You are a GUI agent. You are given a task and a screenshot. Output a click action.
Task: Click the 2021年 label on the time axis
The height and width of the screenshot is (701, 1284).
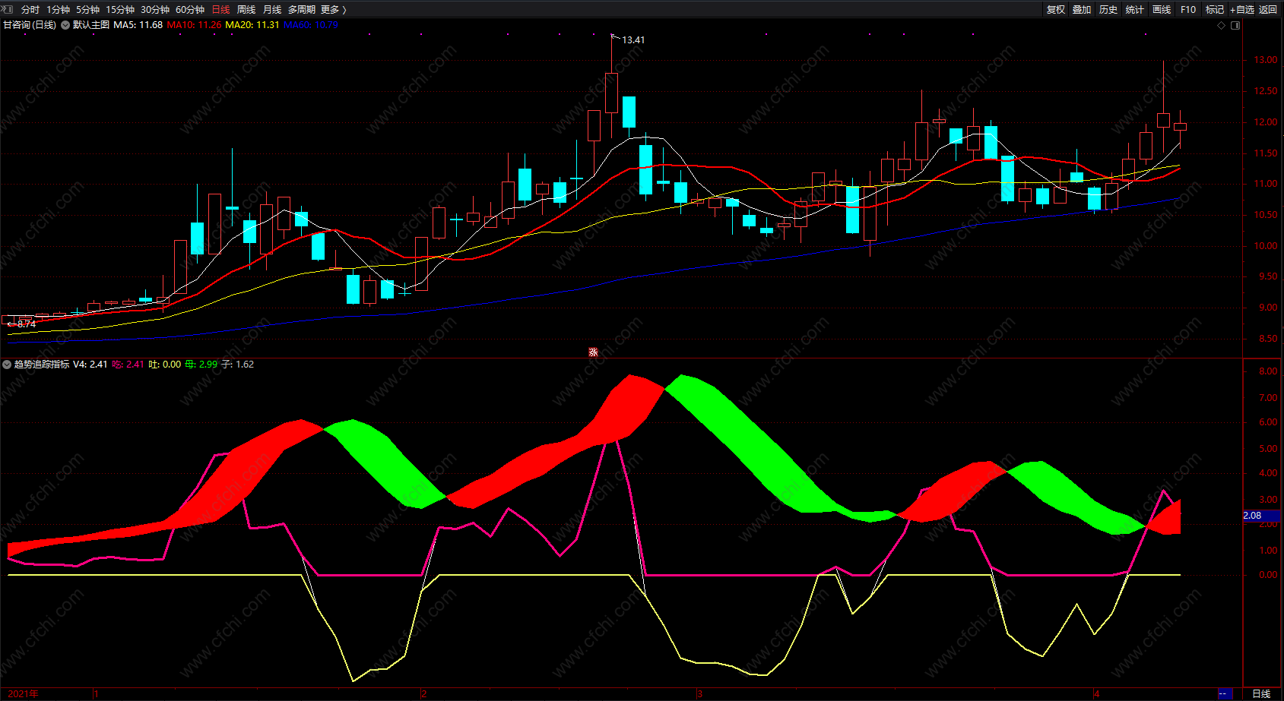click(24, 694)
